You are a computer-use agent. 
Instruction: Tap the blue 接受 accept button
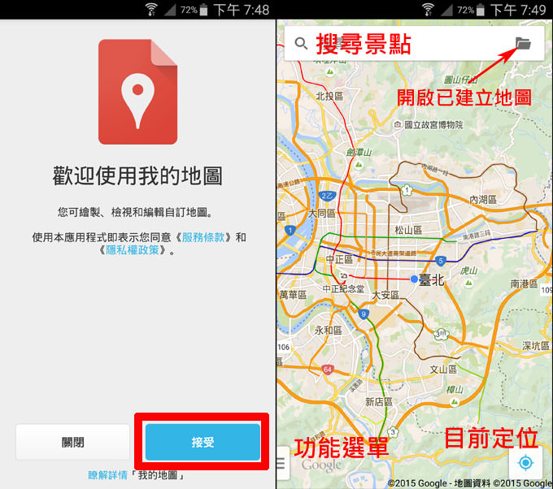[x=202, y=442]
